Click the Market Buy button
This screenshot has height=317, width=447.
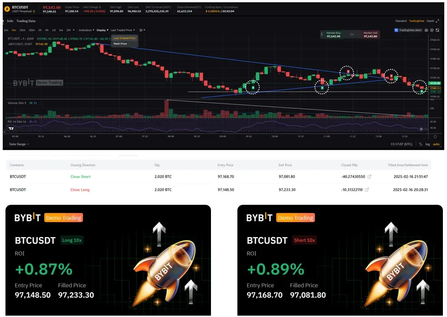333,35
